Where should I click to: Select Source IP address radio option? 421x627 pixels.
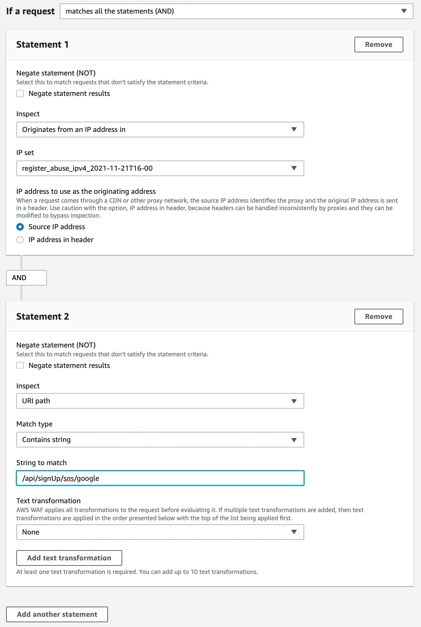[x=20, y=227]
